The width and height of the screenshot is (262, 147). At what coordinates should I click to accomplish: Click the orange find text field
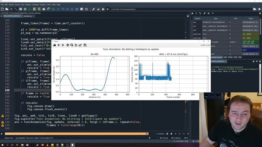(77, 134)
